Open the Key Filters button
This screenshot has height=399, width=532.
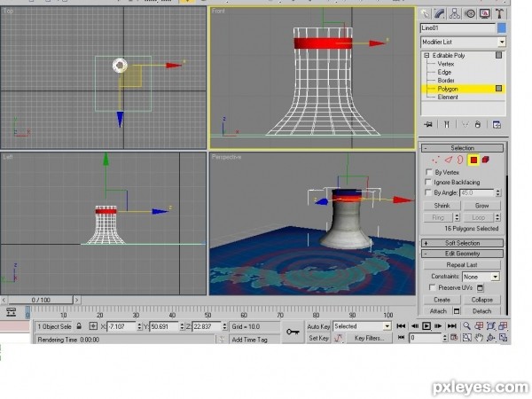(x=369, y=338)
